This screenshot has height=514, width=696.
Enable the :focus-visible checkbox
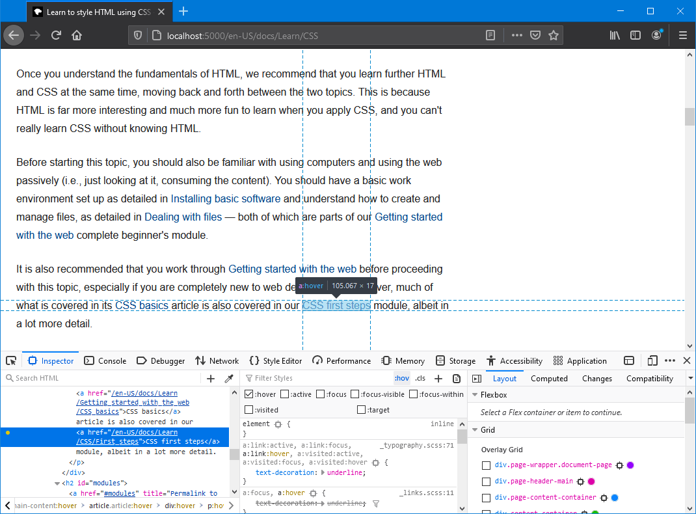(355, 394)
